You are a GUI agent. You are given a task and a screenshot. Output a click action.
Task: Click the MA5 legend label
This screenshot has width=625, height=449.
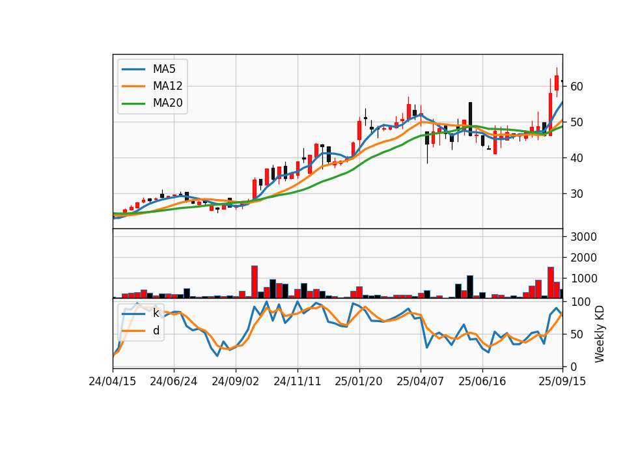(164, 69)
